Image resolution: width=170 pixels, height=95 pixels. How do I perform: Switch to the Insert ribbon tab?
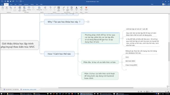point(11,4)
